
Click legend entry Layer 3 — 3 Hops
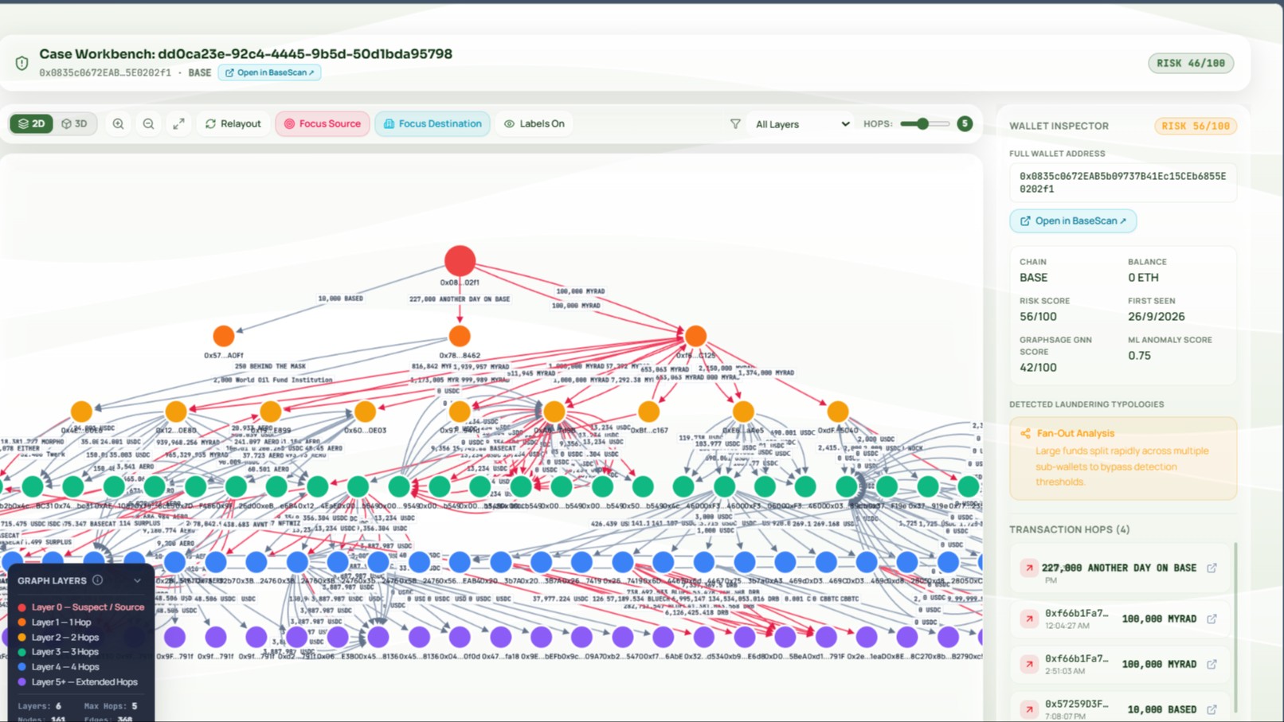(x=58, y=652)
